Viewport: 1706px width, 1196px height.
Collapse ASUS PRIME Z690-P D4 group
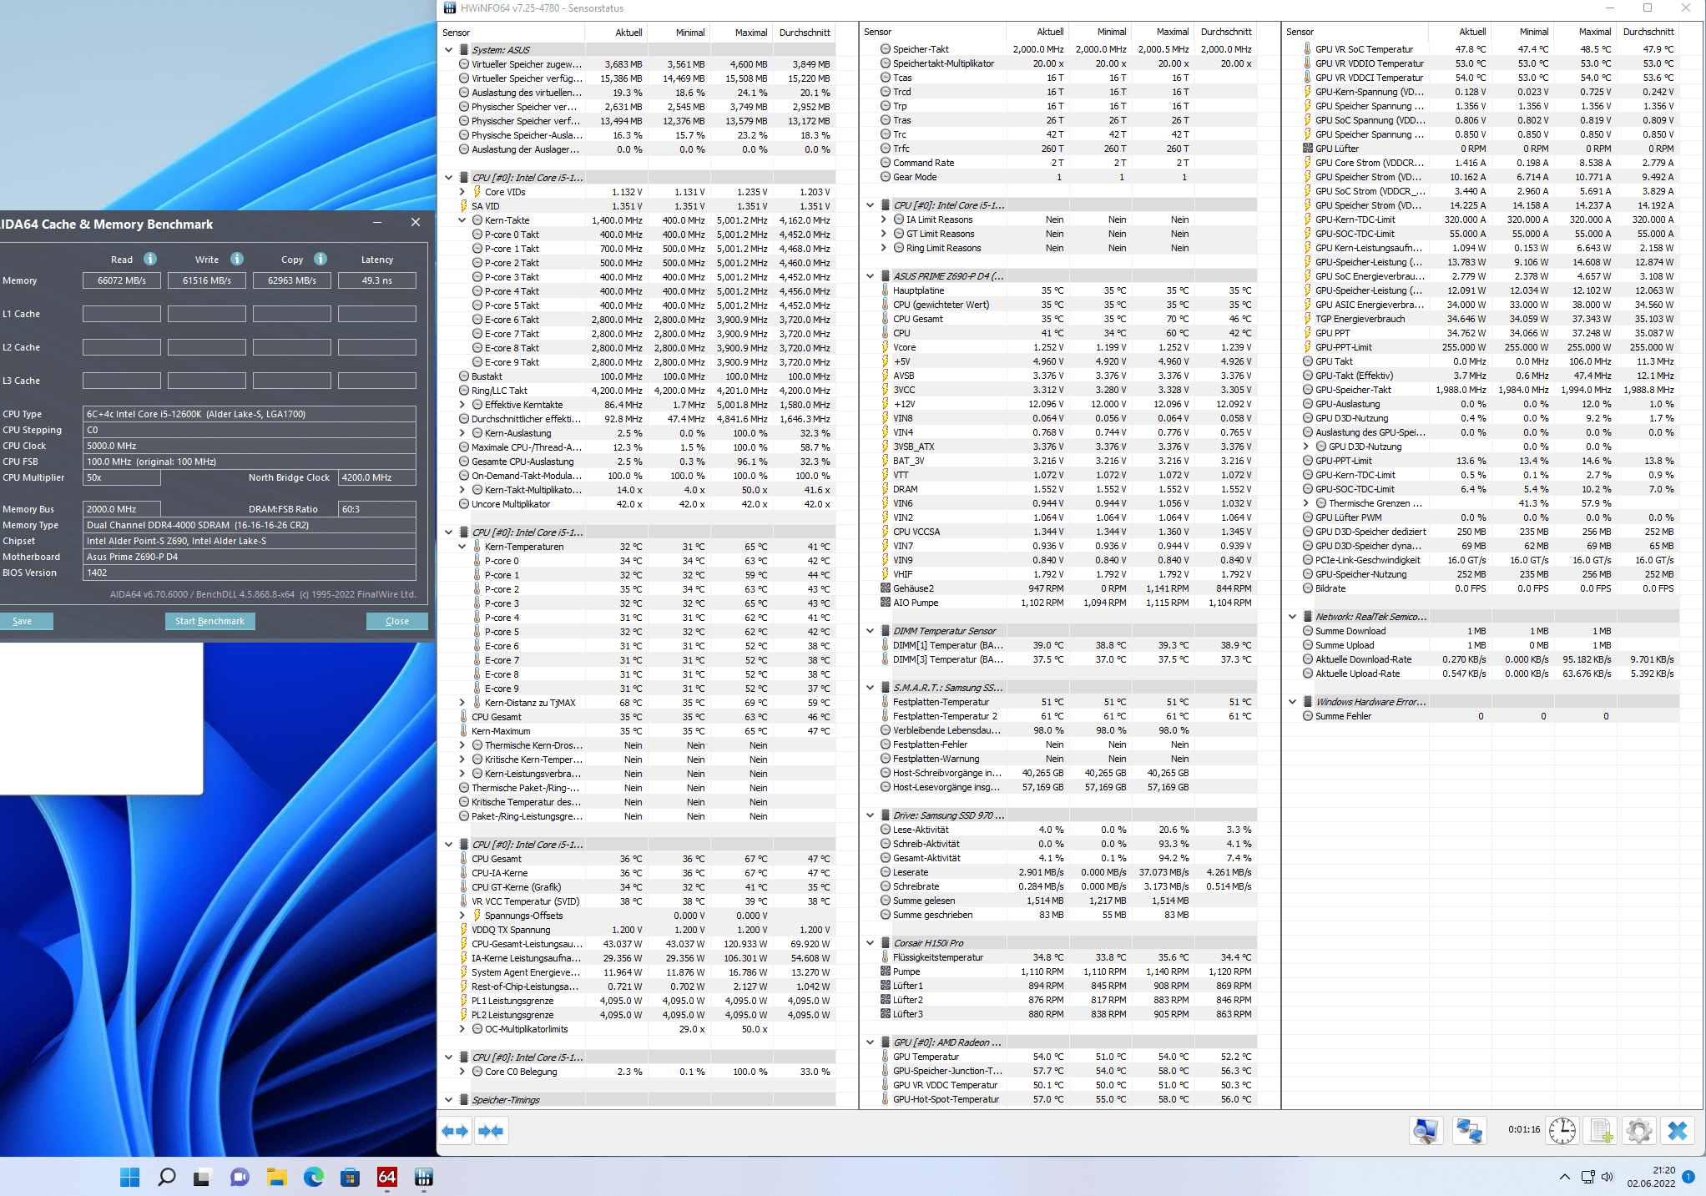871,276
